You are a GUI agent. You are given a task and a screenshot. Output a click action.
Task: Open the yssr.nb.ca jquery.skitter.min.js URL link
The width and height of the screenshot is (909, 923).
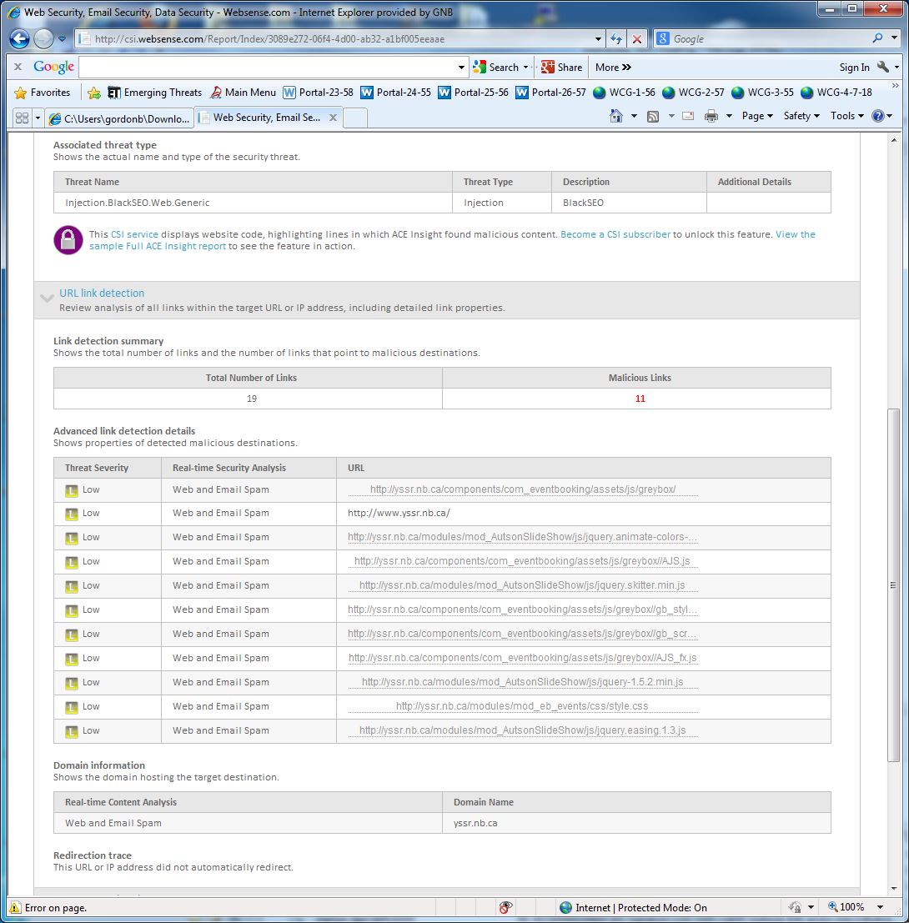coord(522,585)
